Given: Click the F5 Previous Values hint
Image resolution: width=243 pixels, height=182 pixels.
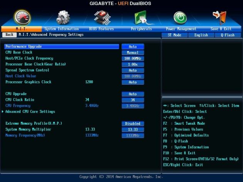Looking at the screenshot, I should [x=183, y=129].
